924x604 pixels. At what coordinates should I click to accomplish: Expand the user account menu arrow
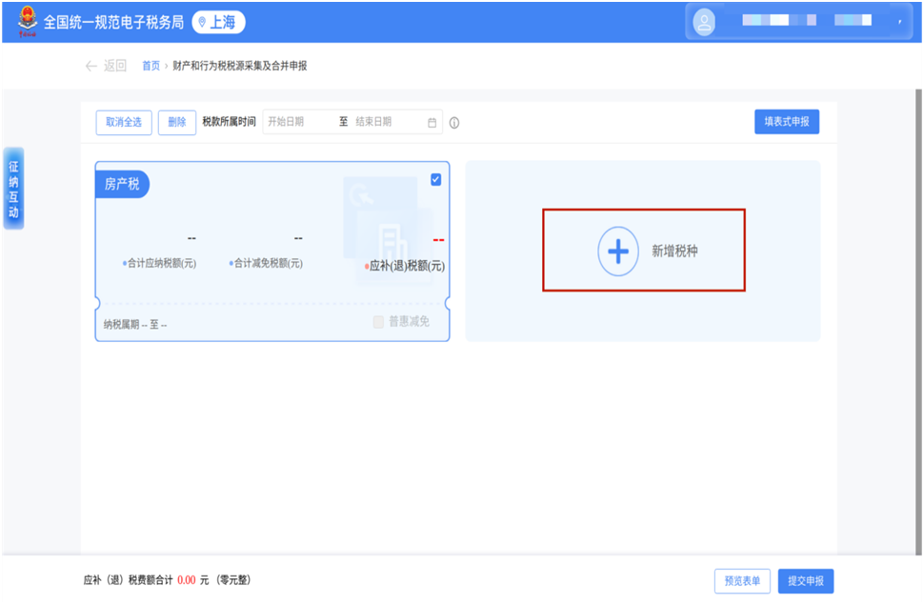(899, 23)
